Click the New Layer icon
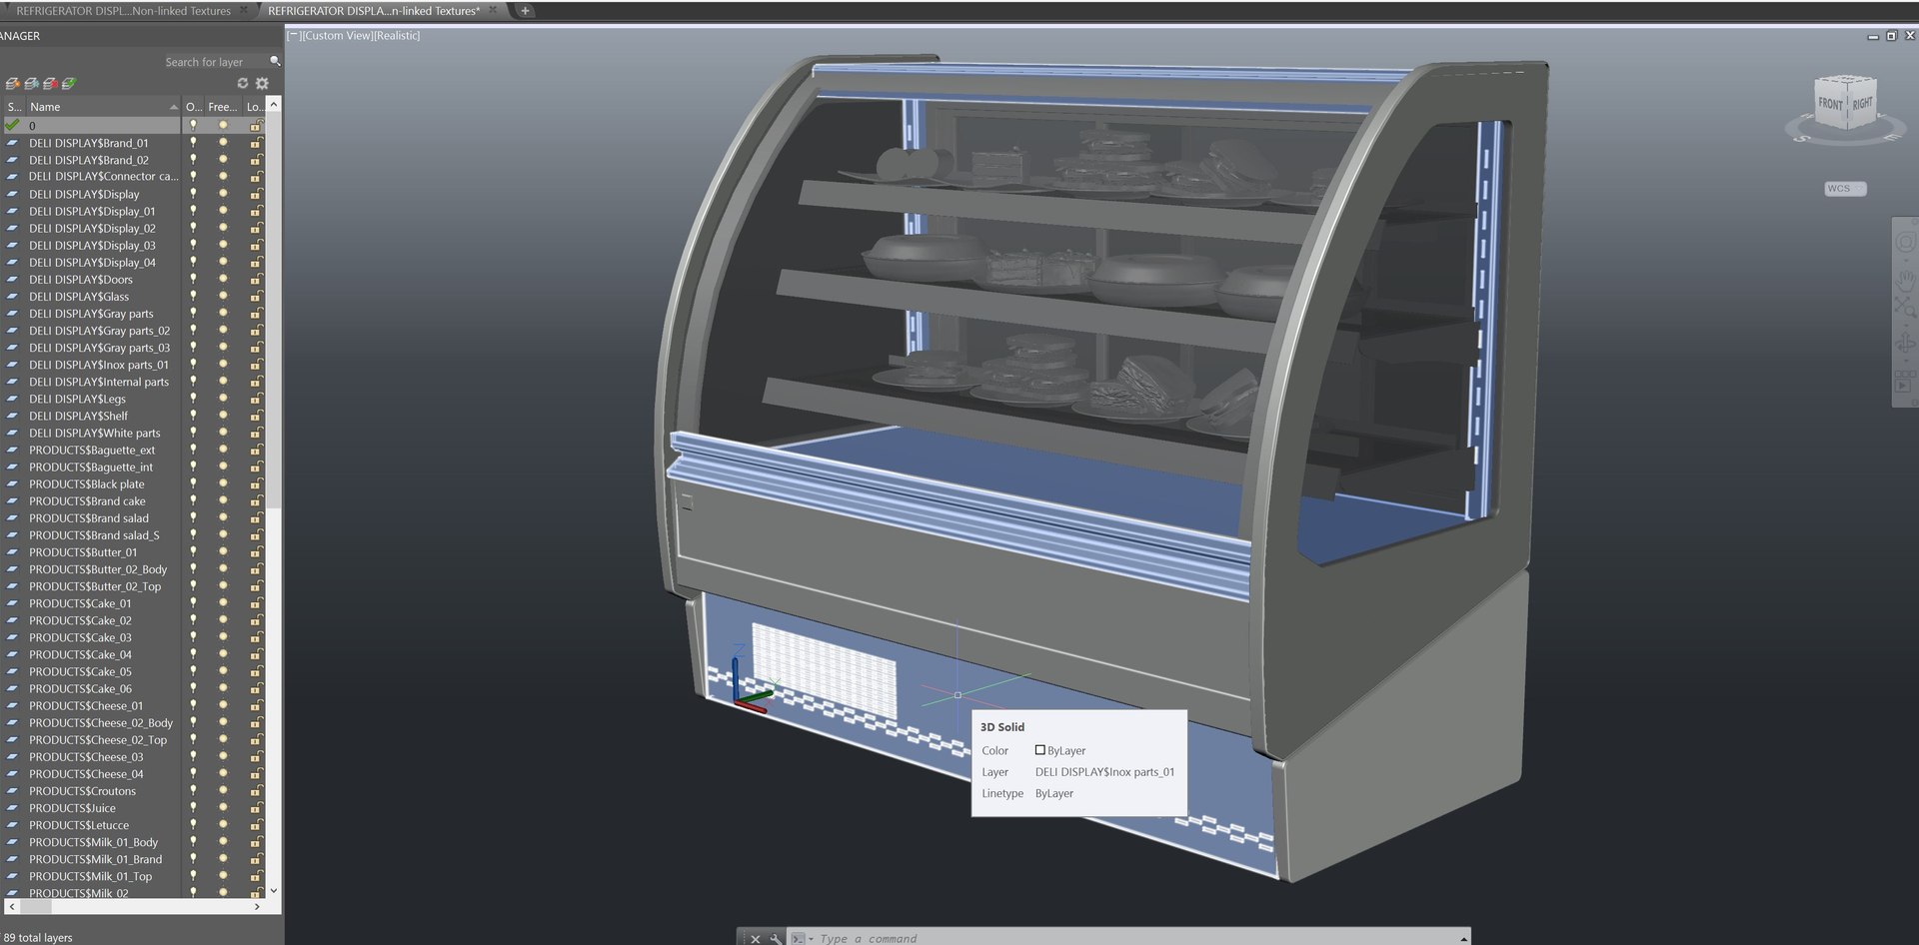This screenshot has width=1919, height=945. coord(13,84)
